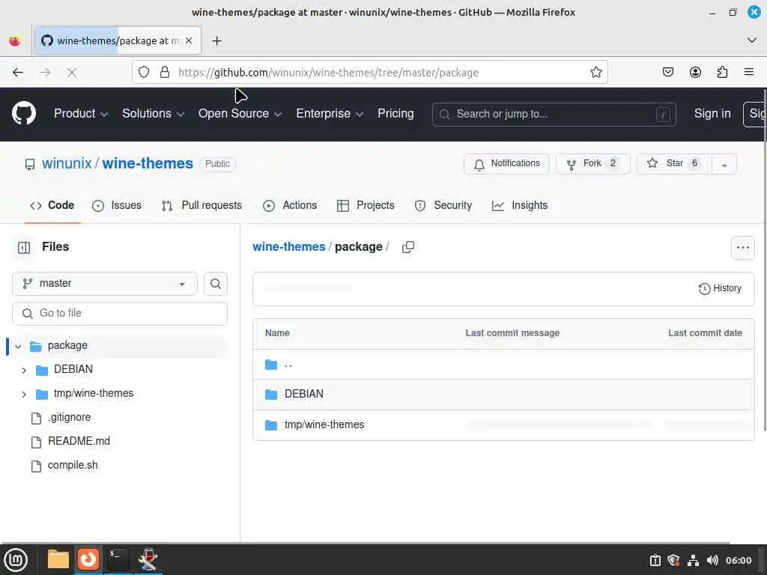Collapse the file tree side panel icon
767x575 pixels.
pos(24,247)
